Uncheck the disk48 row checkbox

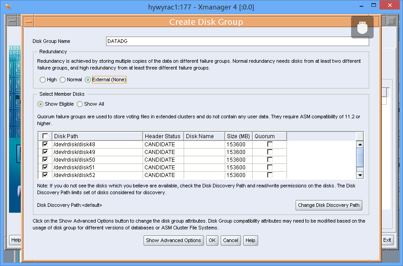(45, 145)
